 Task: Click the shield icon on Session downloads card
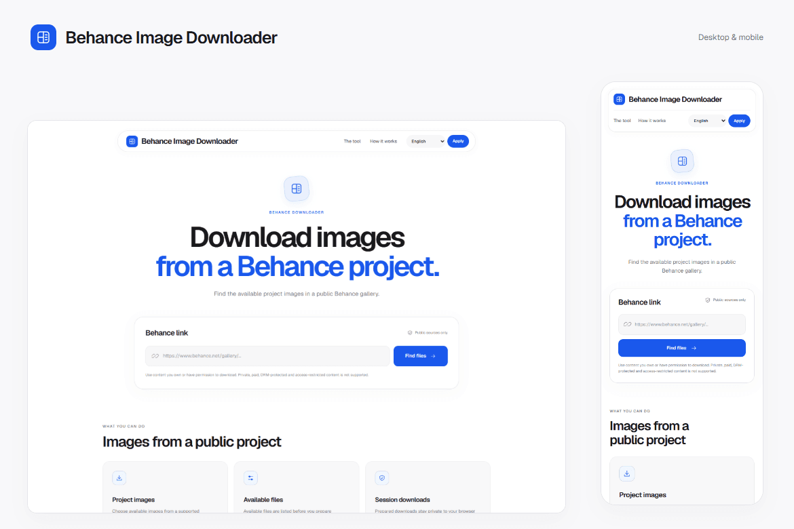click(x=382, y=478)
